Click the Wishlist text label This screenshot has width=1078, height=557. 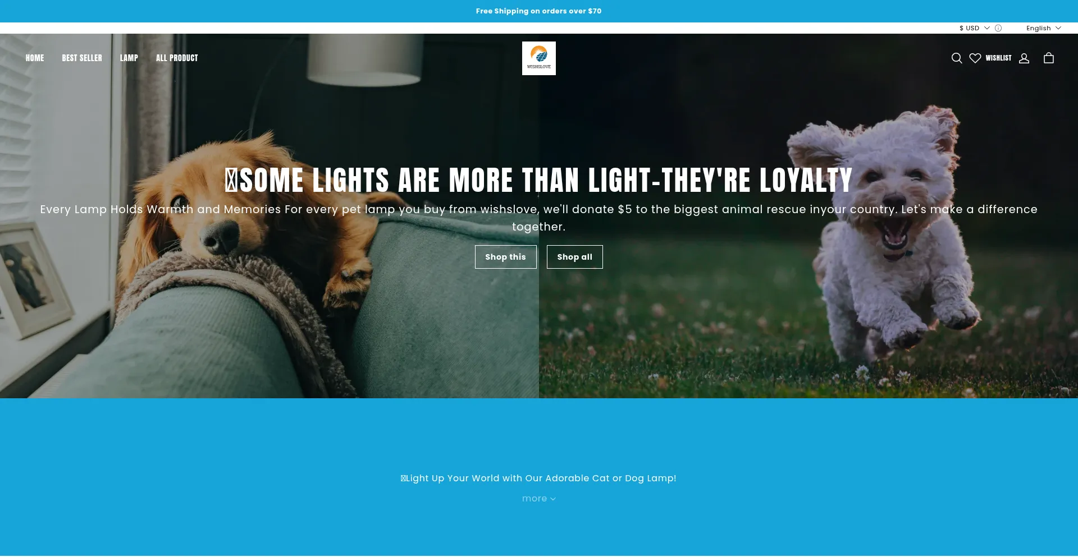998,58
